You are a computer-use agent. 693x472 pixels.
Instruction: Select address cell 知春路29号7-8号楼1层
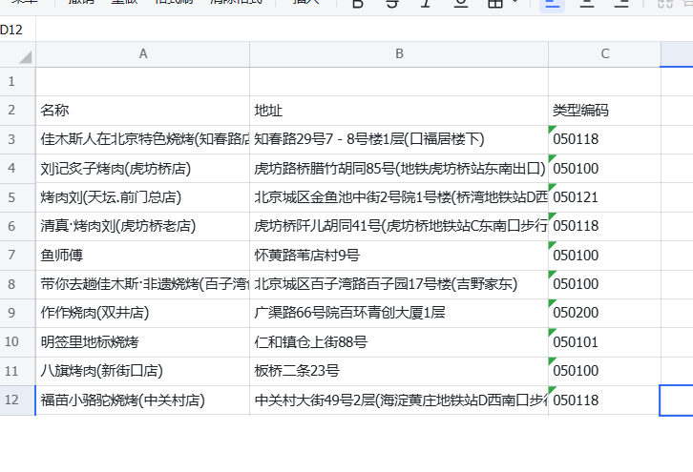tap(399, 139)
